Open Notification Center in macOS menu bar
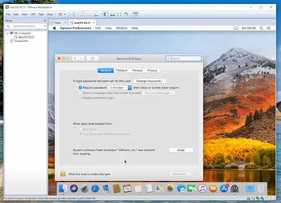 coord(268,28)
